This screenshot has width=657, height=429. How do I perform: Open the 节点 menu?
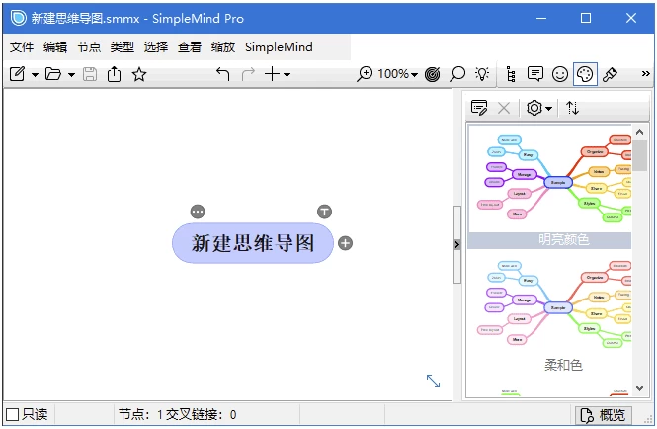tap(89, 46)
